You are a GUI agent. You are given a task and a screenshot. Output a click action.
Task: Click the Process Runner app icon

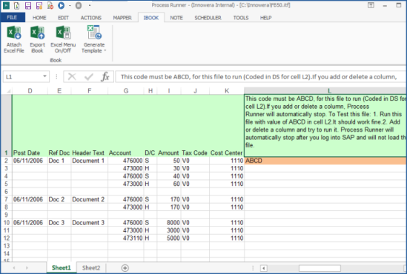point(6,5)
